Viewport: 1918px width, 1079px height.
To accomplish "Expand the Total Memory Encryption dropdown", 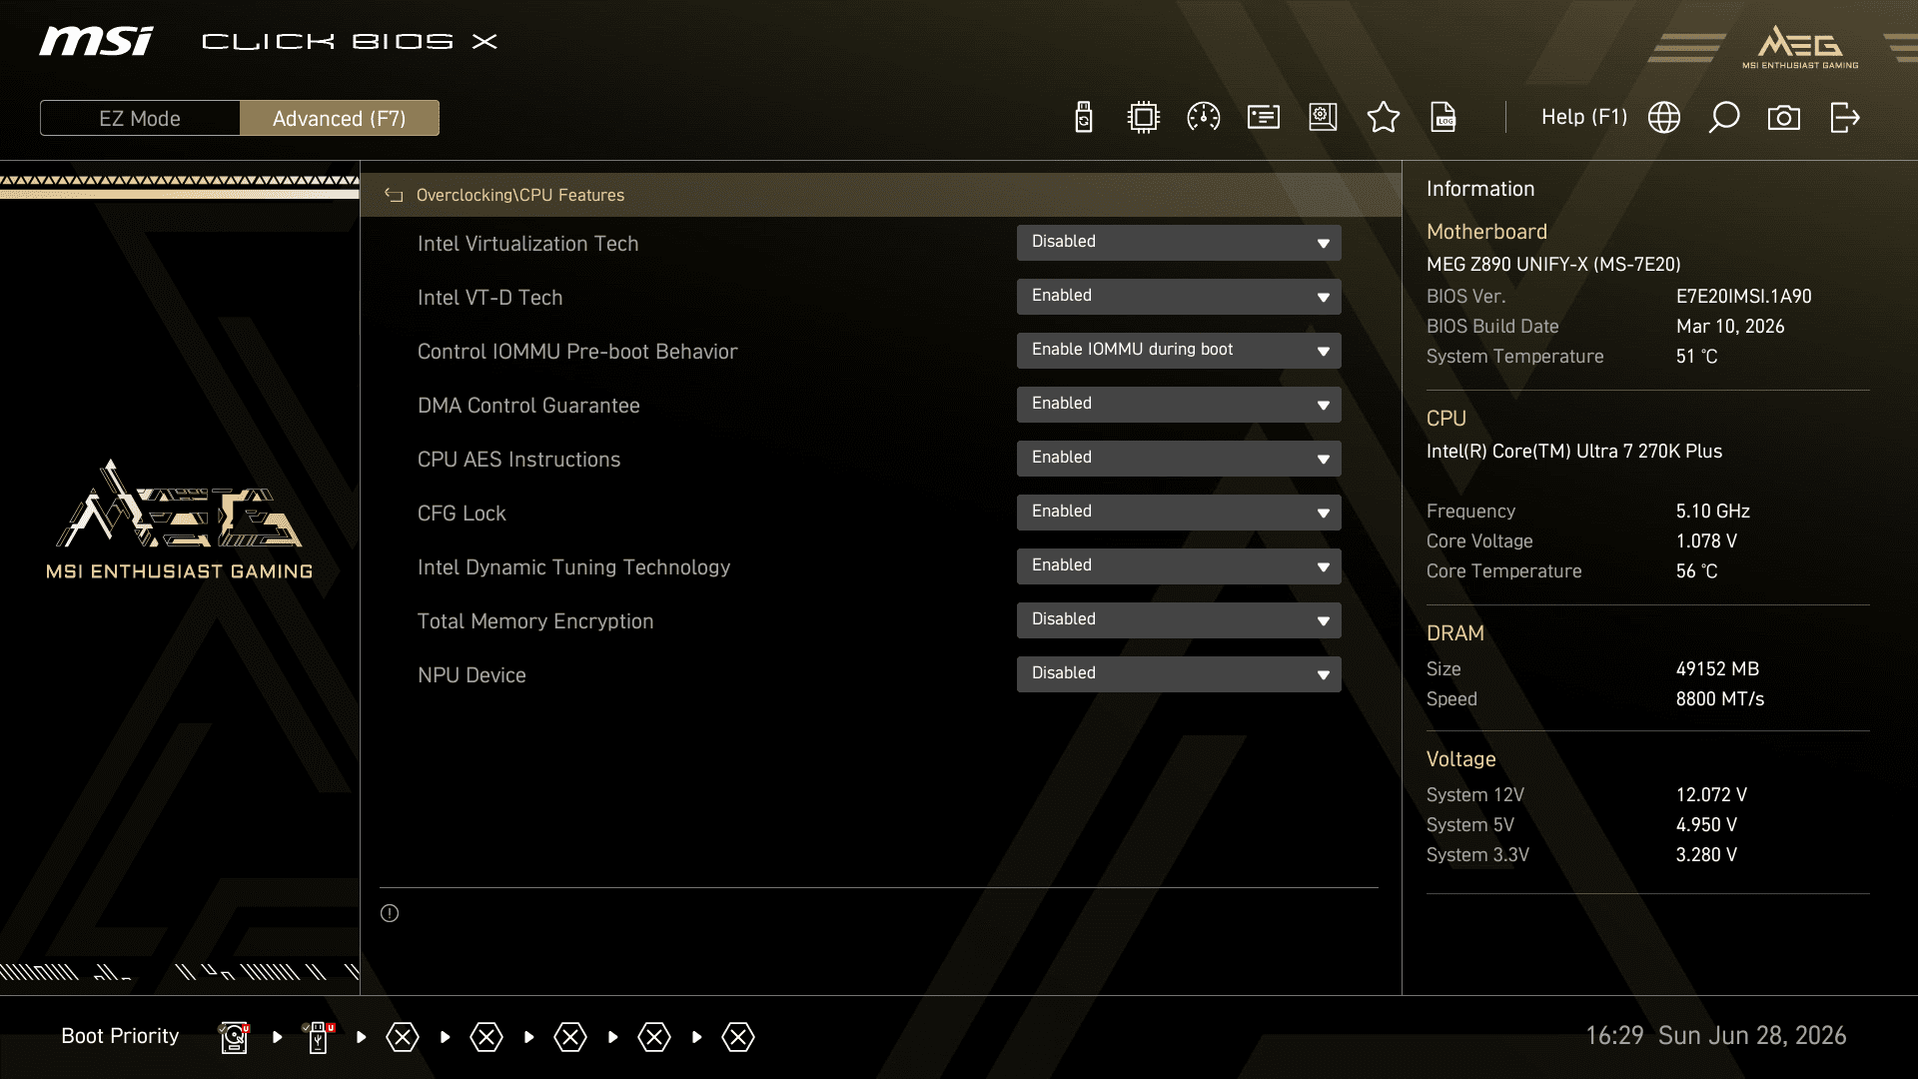I will (x=1179, y=620).
